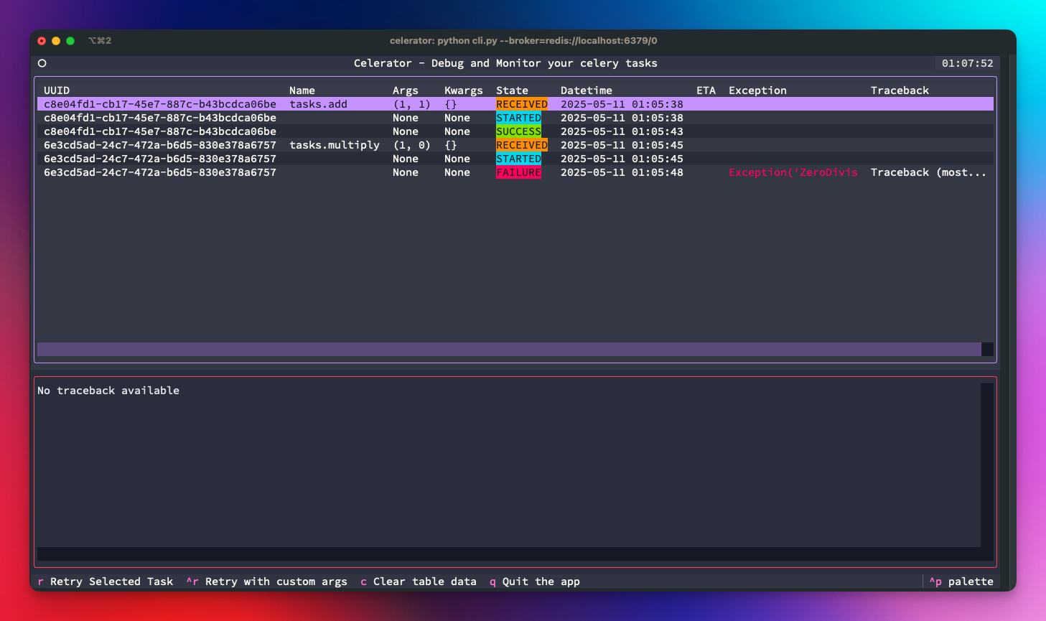Viewport: 1046px width, 621px height.
Task: Click the traceback panel horizontal scrollbar
Action: (509, 554)
